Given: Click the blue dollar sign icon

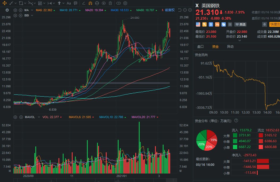Looking at the screenshot, I should pos(211,24).
